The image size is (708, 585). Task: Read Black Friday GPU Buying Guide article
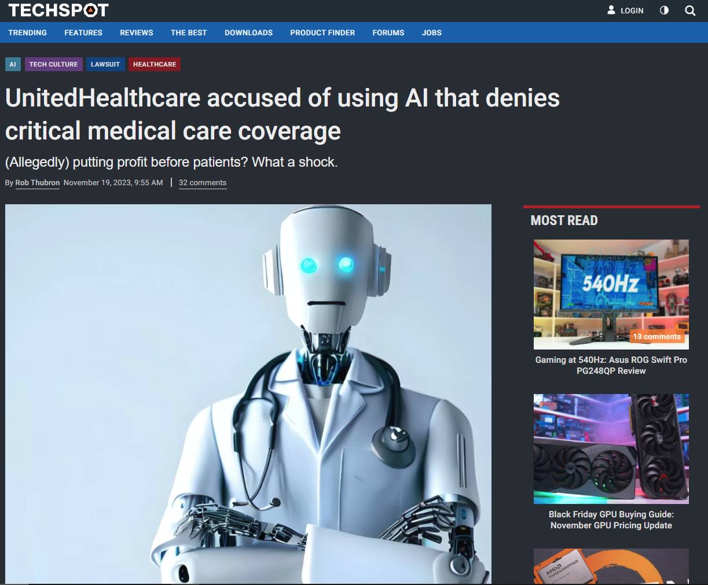(x=611, y=520)
